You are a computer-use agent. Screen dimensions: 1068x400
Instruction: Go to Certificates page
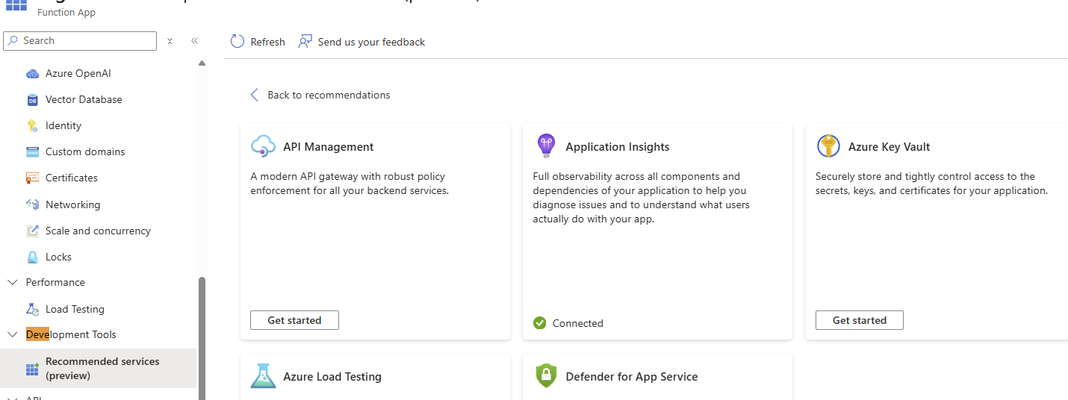(x=72, y=178)
